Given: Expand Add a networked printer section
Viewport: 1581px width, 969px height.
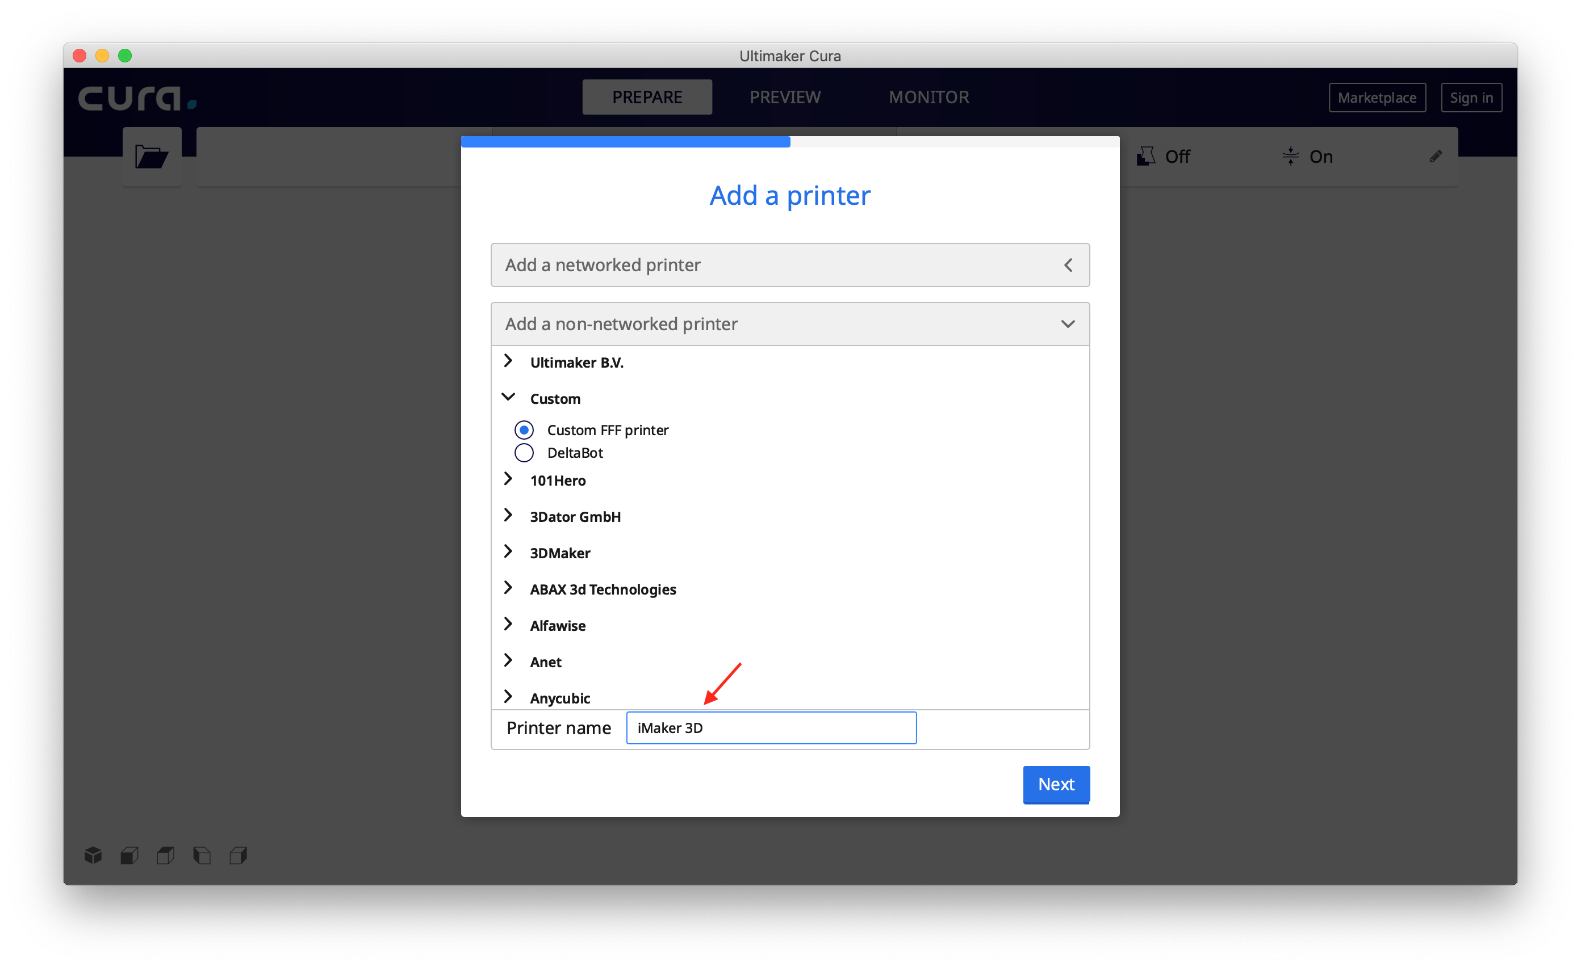Looking at the screenshot, I should (790, 265).
